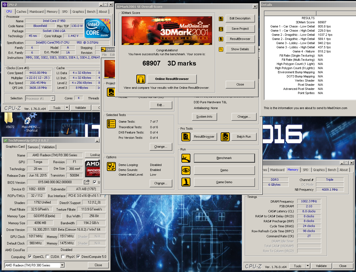Click the Batch Run icon
The width and height of the screenshot is (356, 272).
pos(225,137)
